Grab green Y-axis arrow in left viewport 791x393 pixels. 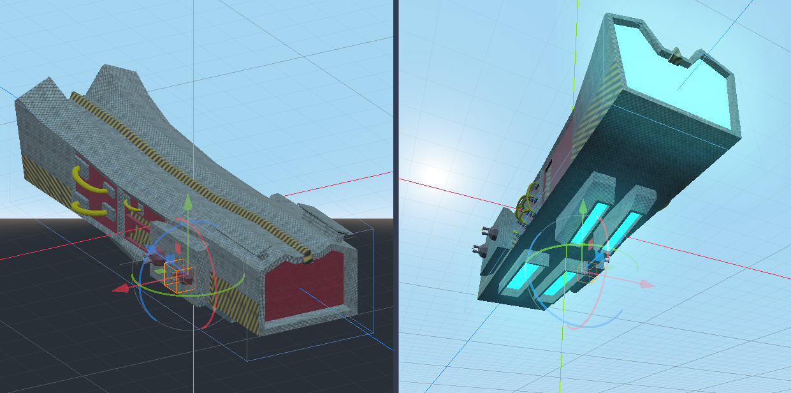tap(187, 204)
